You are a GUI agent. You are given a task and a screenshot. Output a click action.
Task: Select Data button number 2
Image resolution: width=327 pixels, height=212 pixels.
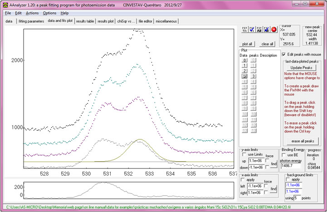pos(244,71)
